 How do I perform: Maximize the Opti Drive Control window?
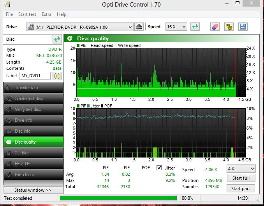[x=238, y=3]
